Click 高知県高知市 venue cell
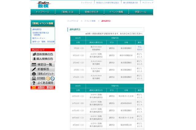196x130 pixels. pos(126,103)
